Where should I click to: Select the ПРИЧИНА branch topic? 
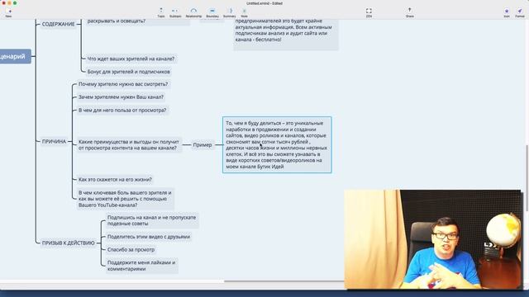54,142
